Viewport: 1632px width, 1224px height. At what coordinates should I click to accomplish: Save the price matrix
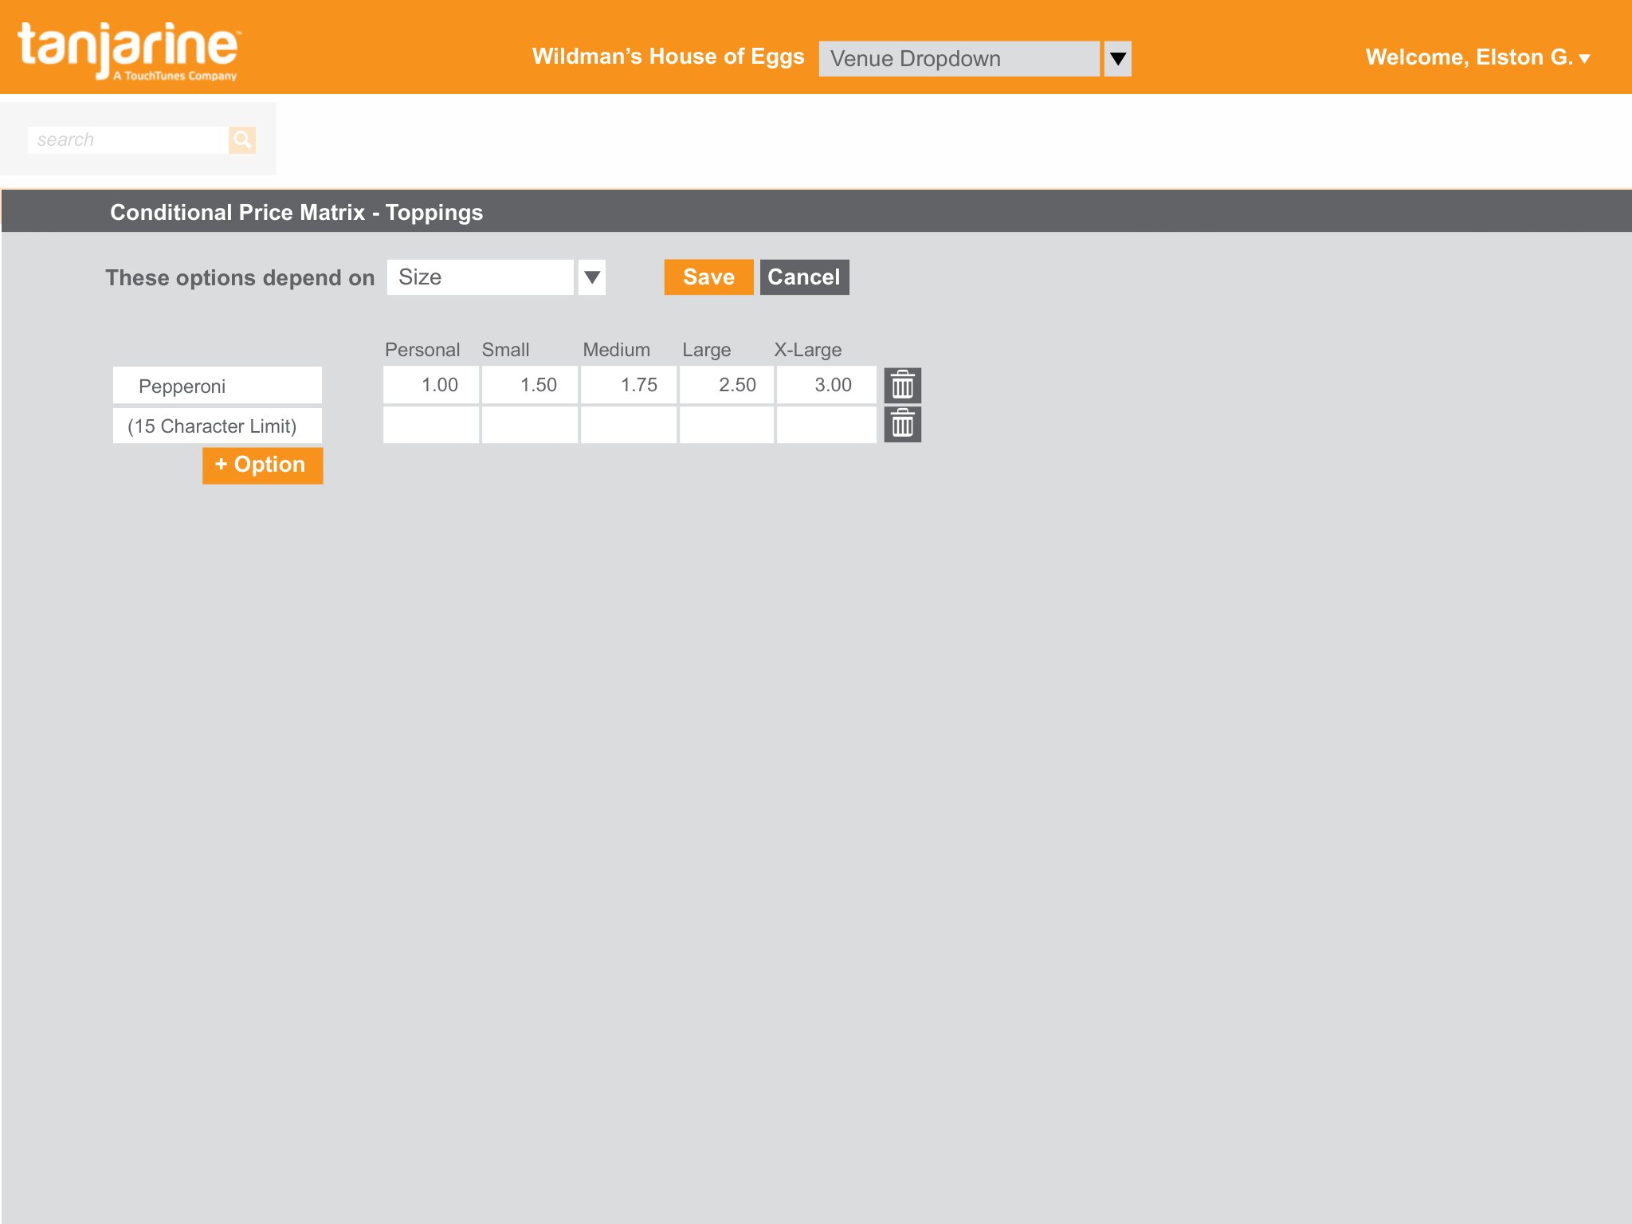coord(709,277)
